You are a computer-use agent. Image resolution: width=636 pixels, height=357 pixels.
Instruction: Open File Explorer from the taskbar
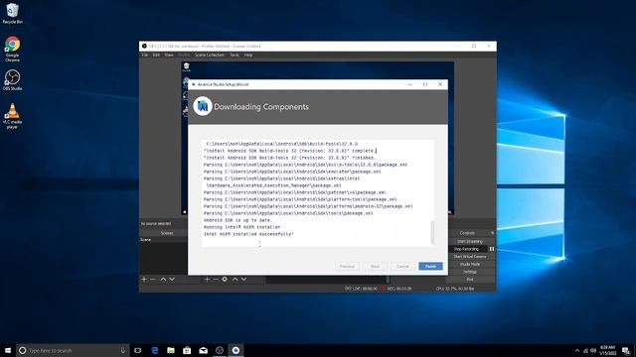pyautogui.click(x=171, y=350)
